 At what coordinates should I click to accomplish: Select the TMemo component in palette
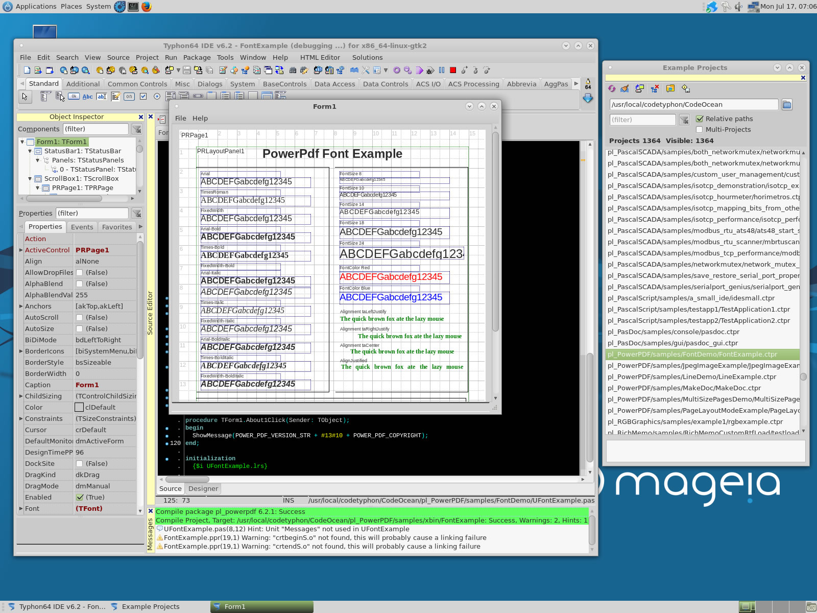[115, 97]
